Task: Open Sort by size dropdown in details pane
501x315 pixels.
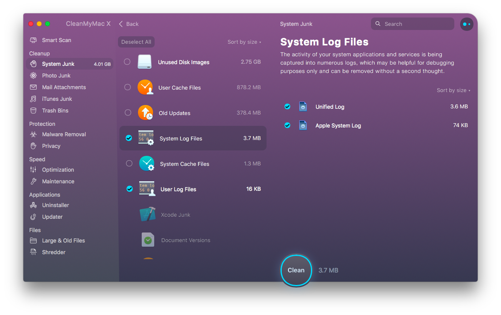Action: [x=453, y=90]
